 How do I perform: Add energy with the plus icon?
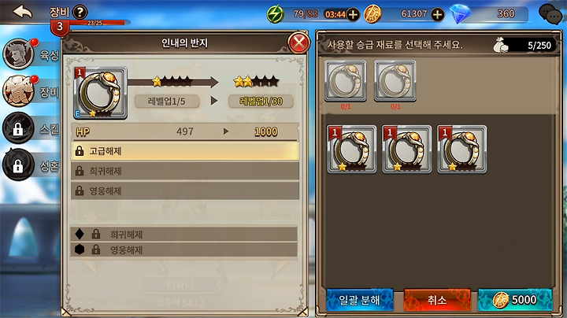353,14
